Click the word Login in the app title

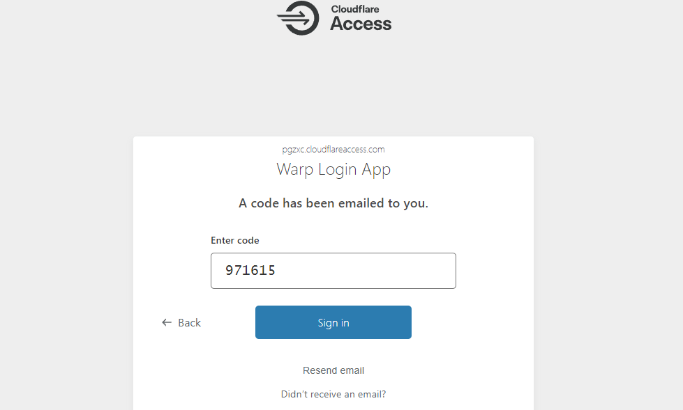[x=337, y=170]
